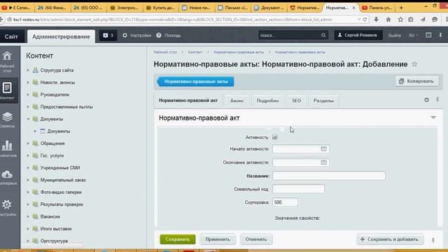Screen dimensions: 448x252
Task: Click the Копировать button
Action: coord(417,81)
